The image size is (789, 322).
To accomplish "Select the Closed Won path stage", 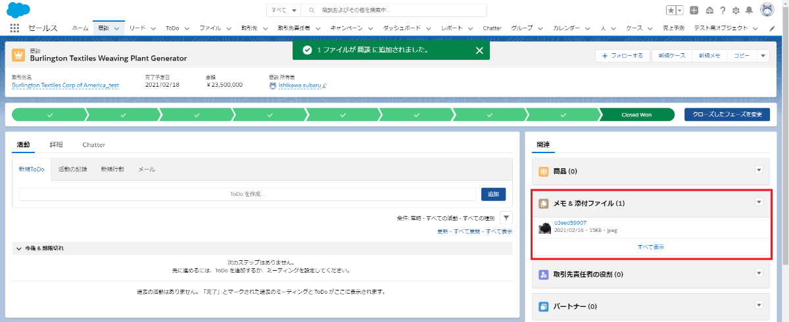I will click(x=636, y=114).
